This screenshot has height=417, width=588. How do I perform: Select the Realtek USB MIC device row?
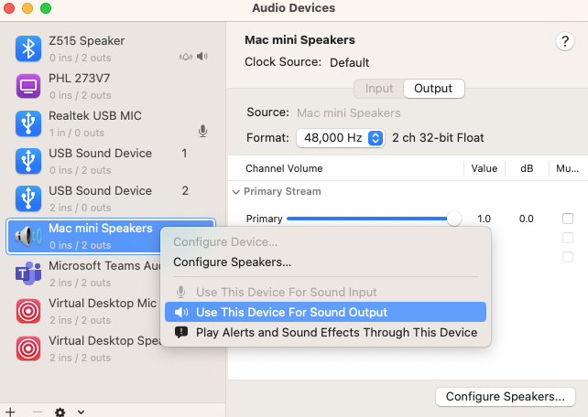click(111, 123)
